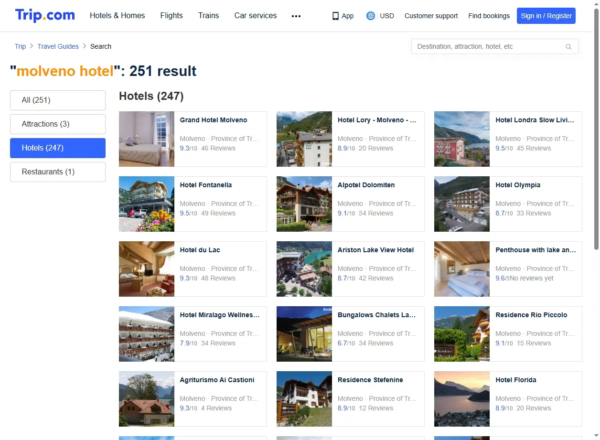Click the App phone icon

335,16
